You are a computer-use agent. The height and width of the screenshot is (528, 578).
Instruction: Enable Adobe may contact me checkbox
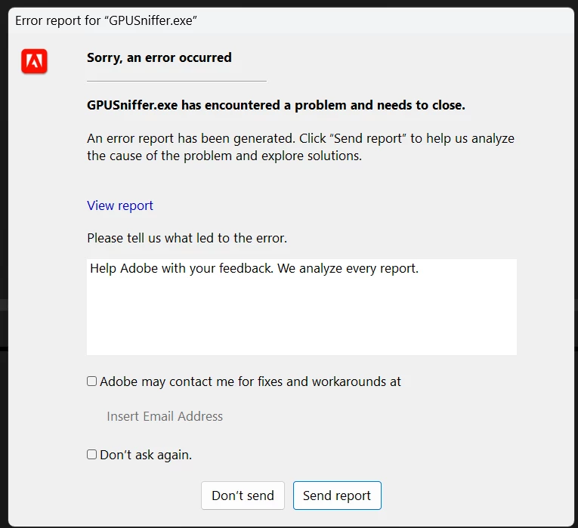tap(91, 381)
